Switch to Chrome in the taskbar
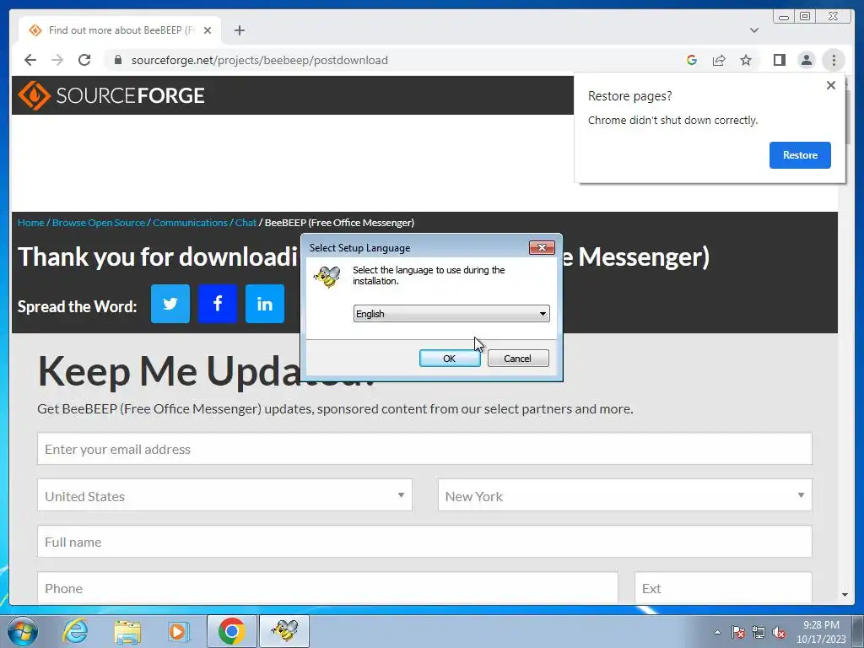Screen dimensions: 864x648 pos(231,631)
